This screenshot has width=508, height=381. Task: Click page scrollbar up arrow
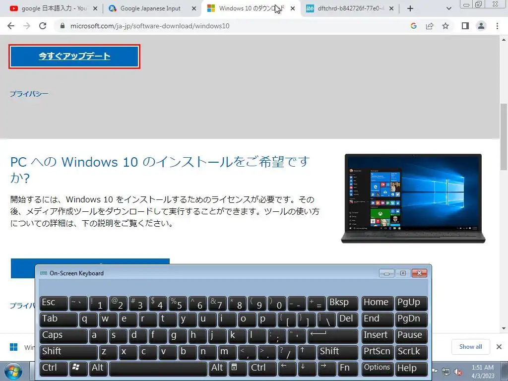[504, 40]
